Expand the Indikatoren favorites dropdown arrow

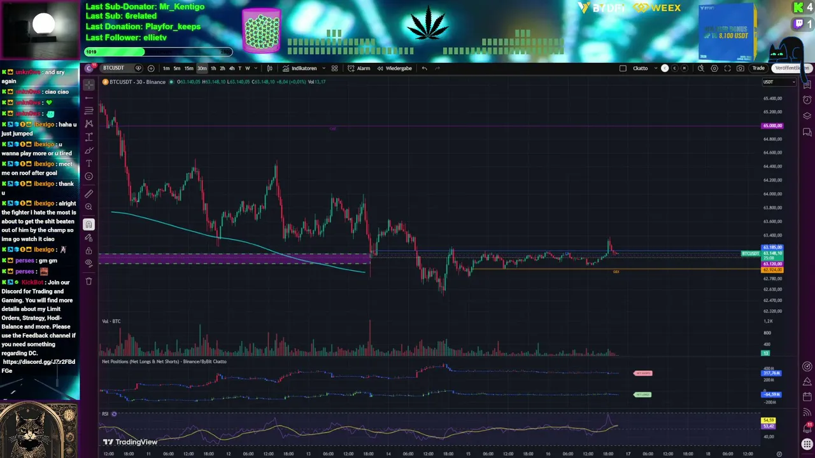click(x=324, y=68)
